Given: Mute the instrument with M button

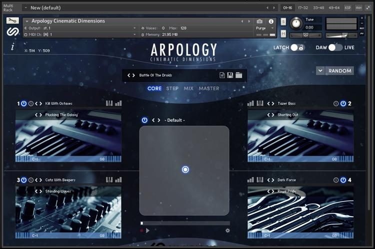Looking at the screenshot, I should coord(283,34).
